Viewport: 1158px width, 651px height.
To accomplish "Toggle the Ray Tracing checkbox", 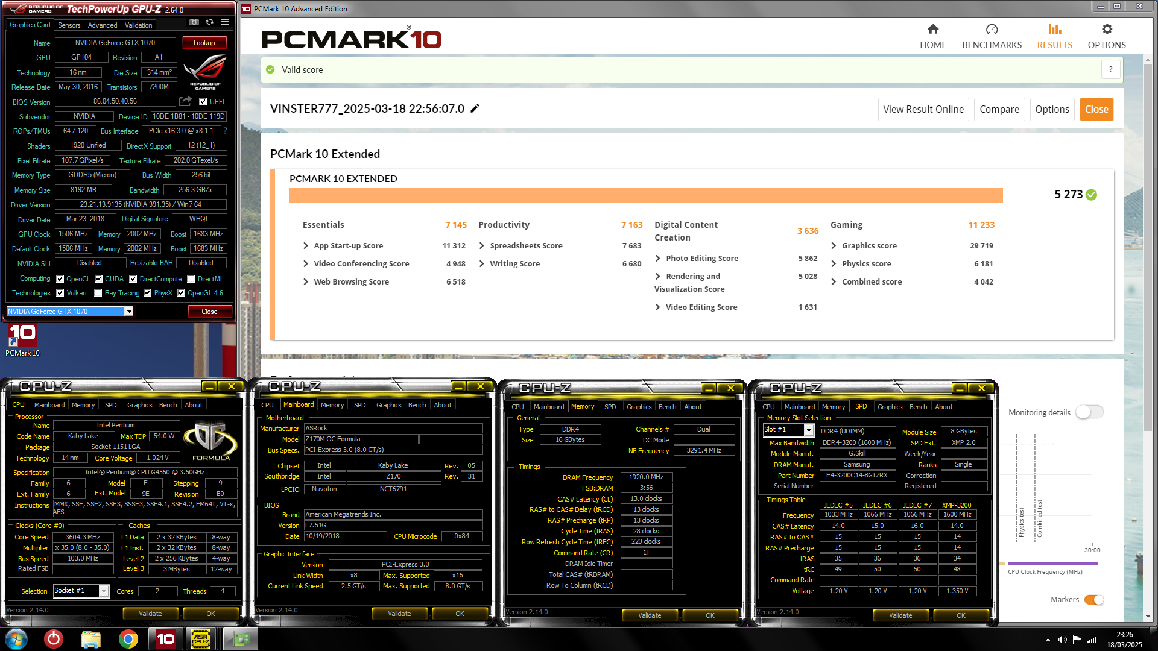I will pos(98,293).
